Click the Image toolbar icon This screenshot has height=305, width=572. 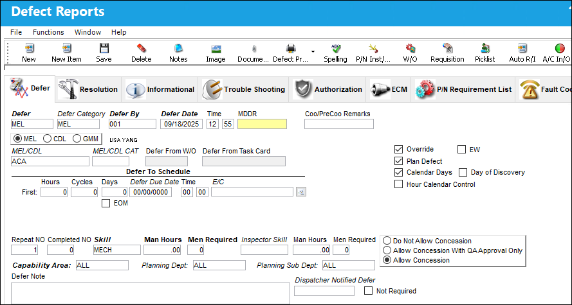[x=216, y=48]
